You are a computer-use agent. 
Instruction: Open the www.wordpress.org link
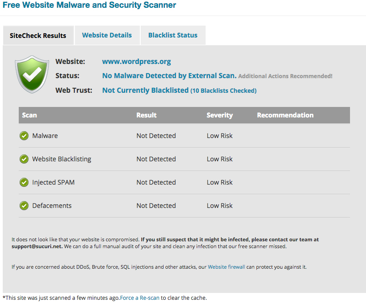(137, 61)
